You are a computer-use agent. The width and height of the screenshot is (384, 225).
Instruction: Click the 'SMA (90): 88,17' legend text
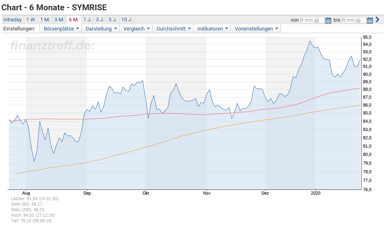[27, 204]
